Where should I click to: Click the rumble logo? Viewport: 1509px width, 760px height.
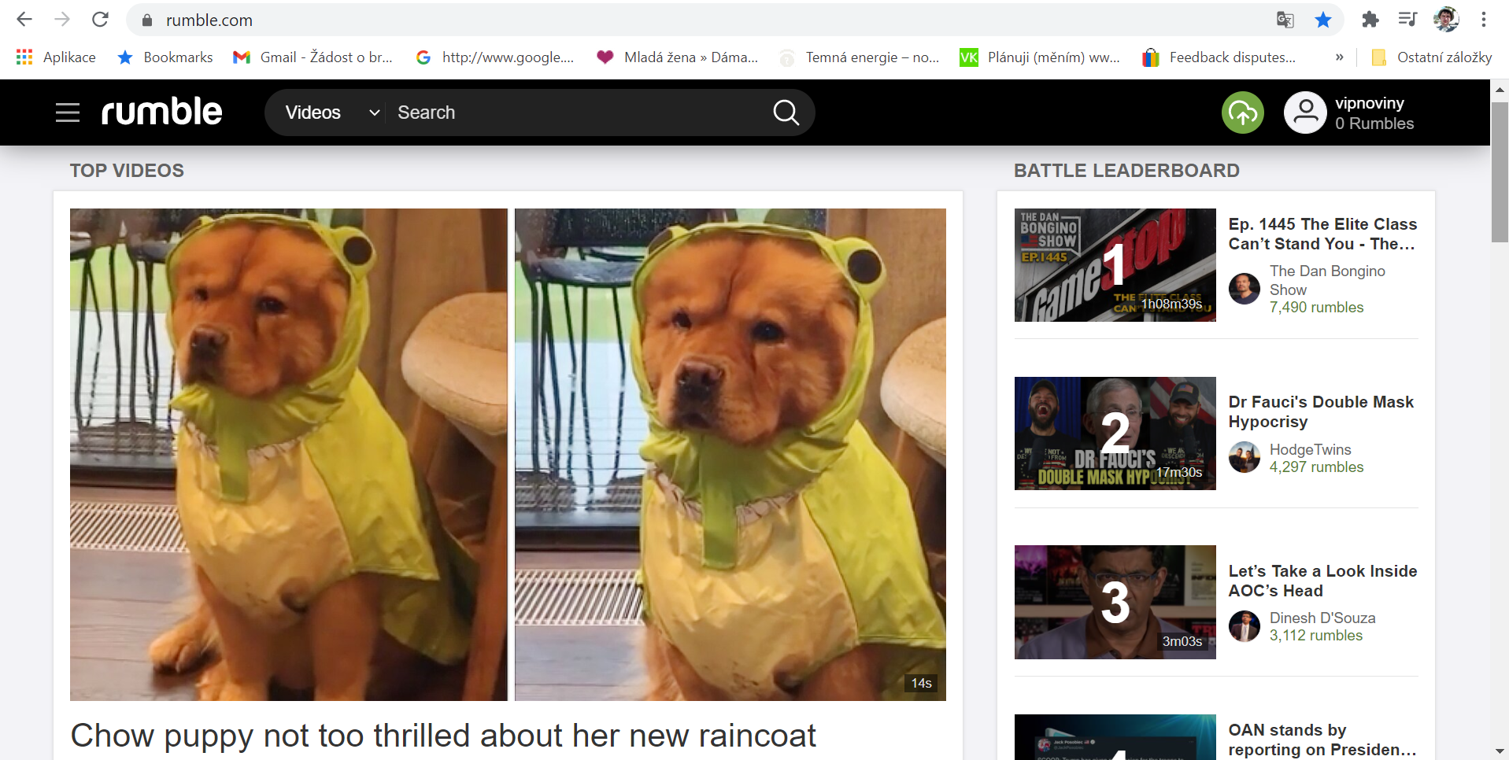pos(162,112)
